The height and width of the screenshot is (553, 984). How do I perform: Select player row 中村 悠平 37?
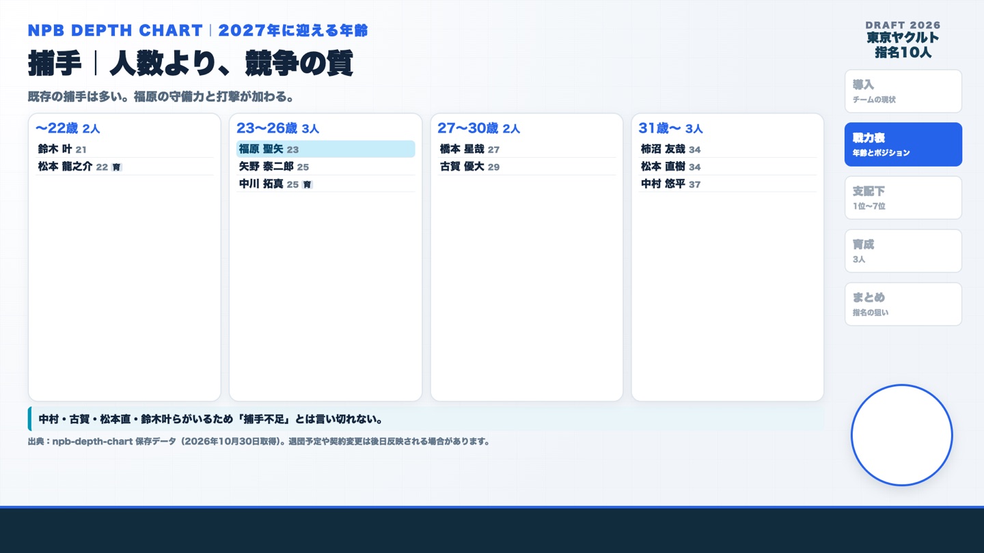point(727,184)
